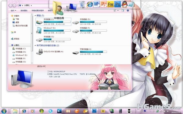This screenshot has width=183, height=114.
Task: Open 下载 (Downloads) in the sidebar
Action: click(x=16, y=19)
